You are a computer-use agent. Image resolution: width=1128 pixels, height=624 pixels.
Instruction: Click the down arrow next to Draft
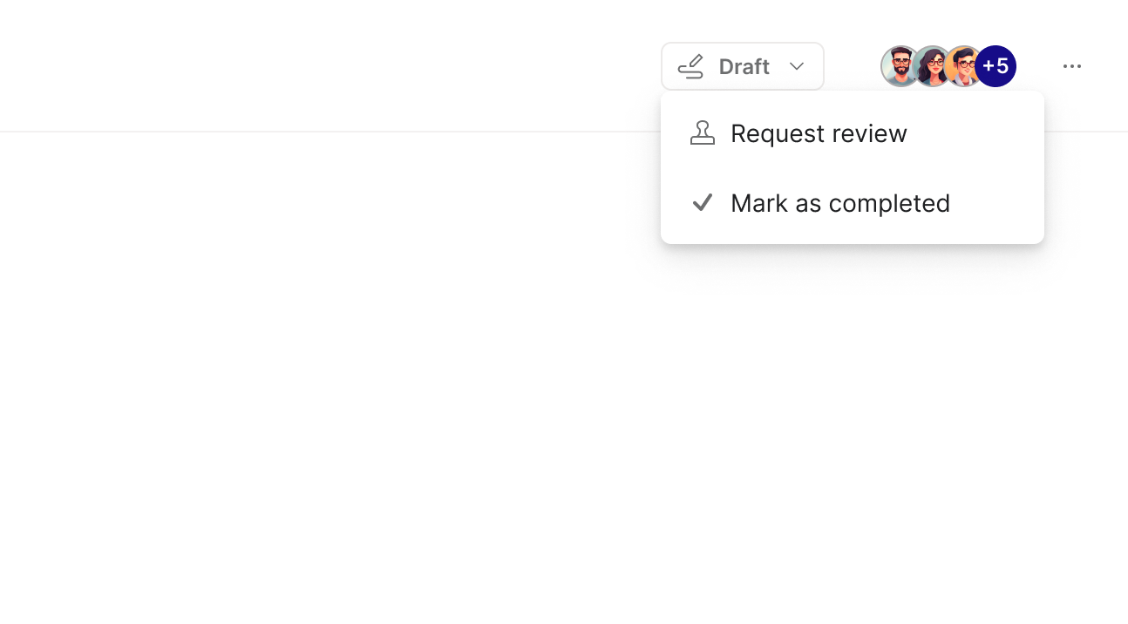(x=797, y=66)
